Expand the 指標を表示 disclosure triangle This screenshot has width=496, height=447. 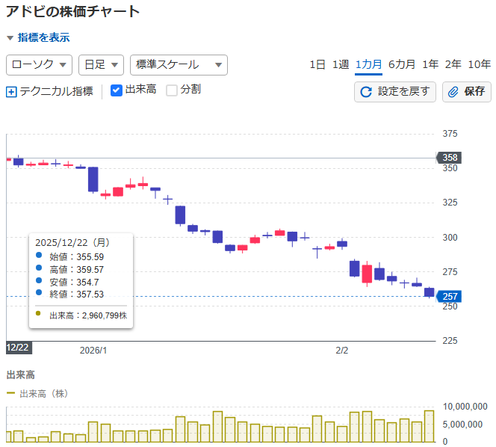(x=10, y=38)
